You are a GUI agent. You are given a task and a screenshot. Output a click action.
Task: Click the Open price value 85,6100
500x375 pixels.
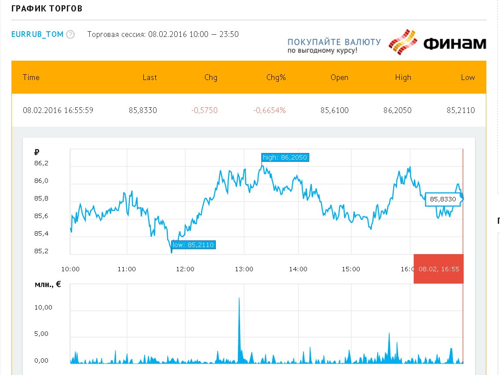click(x=334, y=110)
